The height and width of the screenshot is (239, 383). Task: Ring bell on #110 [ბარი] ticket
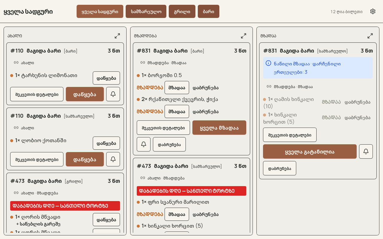113,94
